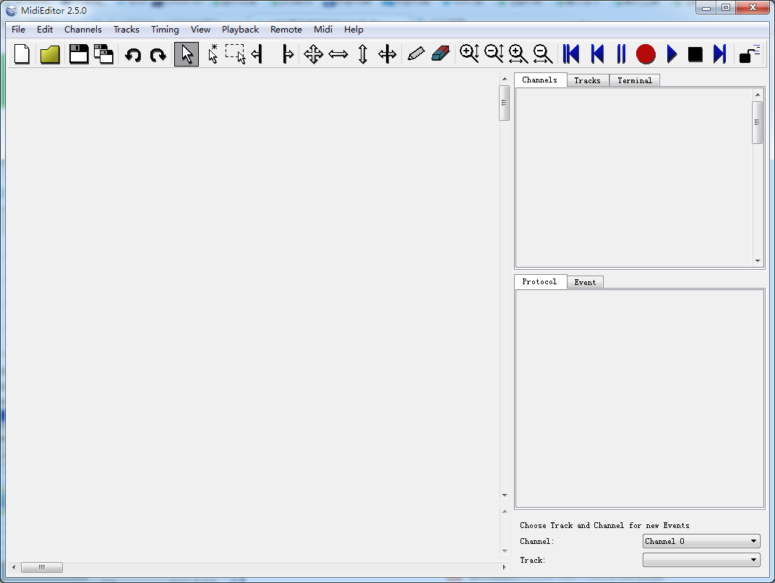The image size is (775, 583).
Task: Click the editor scroll up arrow
Action: tap(504, 79)
